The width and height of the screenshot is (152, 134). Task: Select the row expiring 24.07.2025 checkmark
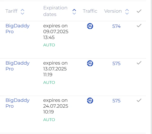click(139, 100)
